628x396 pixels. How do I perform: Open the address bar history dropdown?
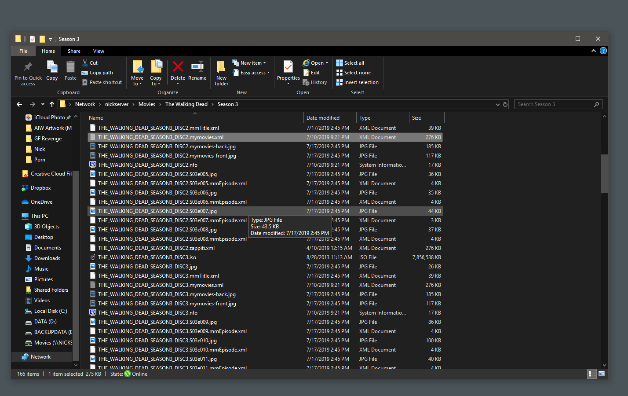click(x=497, y=104)
